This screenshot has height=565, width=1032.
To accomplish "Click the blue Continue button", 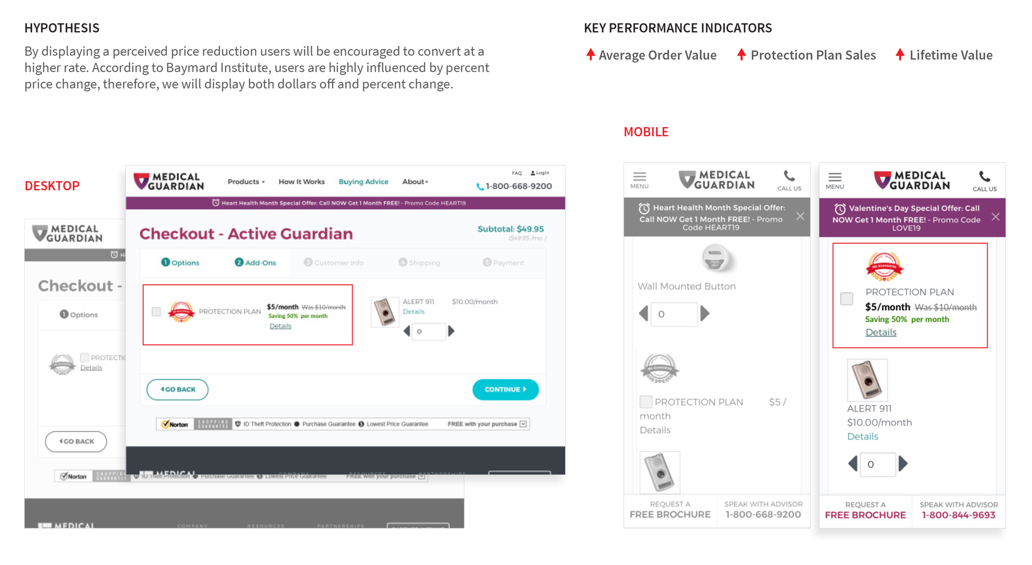I will (x=505, y=389).
